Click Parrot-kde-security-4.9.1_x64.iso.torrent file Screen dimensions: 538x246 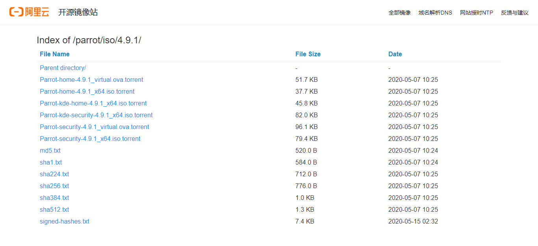96,115
